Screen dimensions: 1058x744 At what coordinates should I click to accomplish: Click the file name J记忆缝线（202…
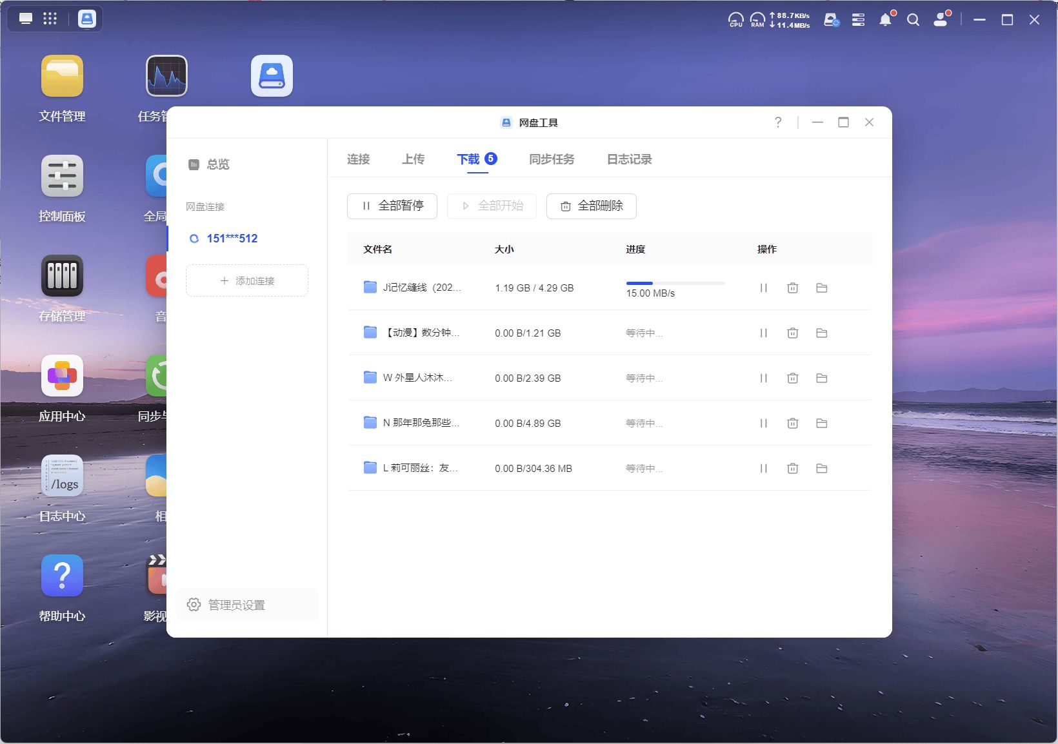point(422,288)
